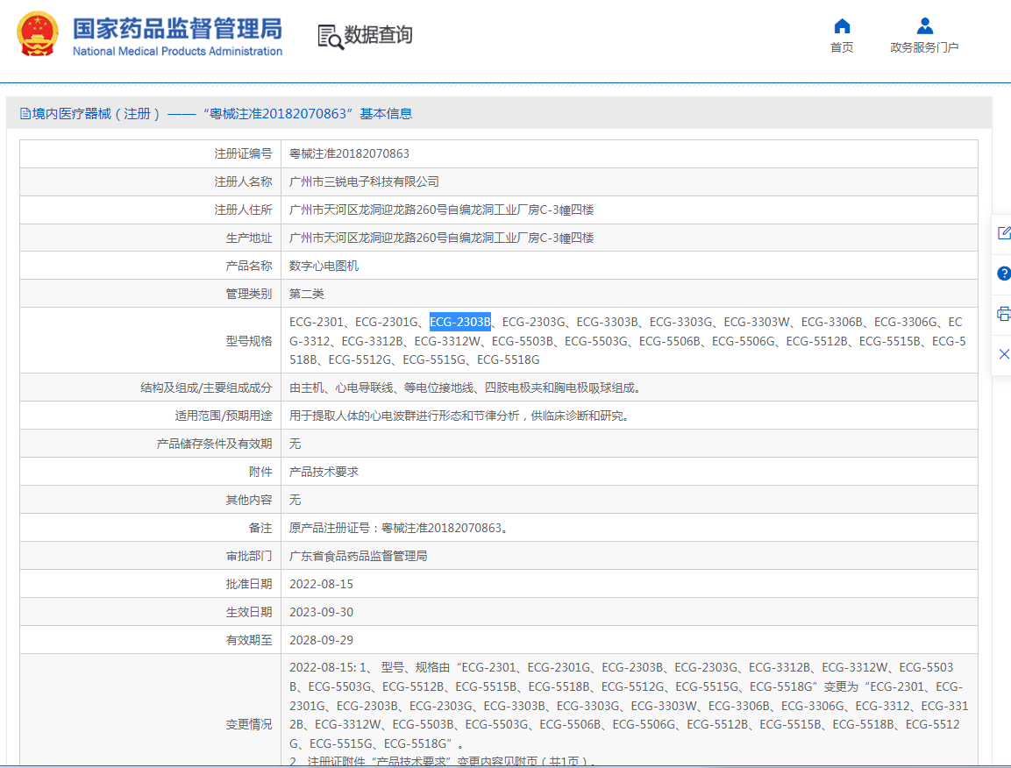
Task: Click the 结构及组成 description value
Action: coord(464,388)
